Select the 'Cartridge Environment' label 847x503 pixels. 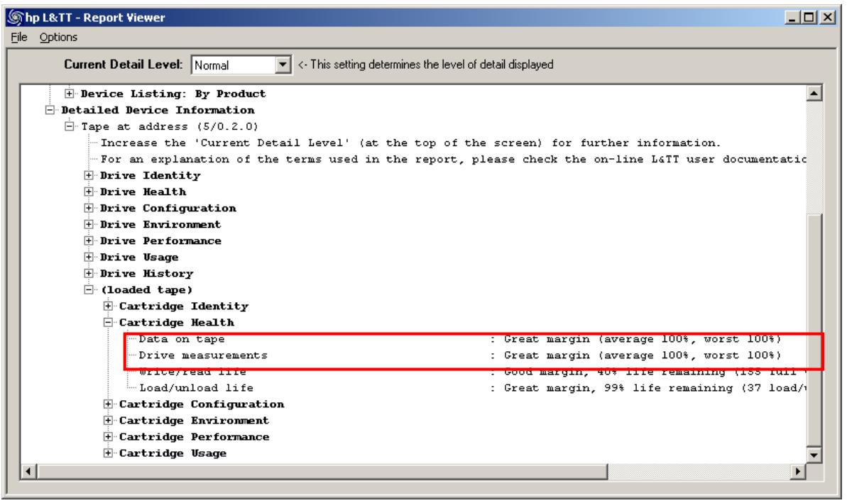[x=194, y=421]
